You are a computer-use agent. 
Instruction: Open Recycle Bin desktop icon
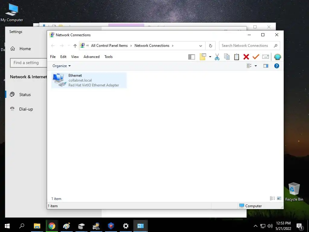pyautogui.click(x=294, y=192)
